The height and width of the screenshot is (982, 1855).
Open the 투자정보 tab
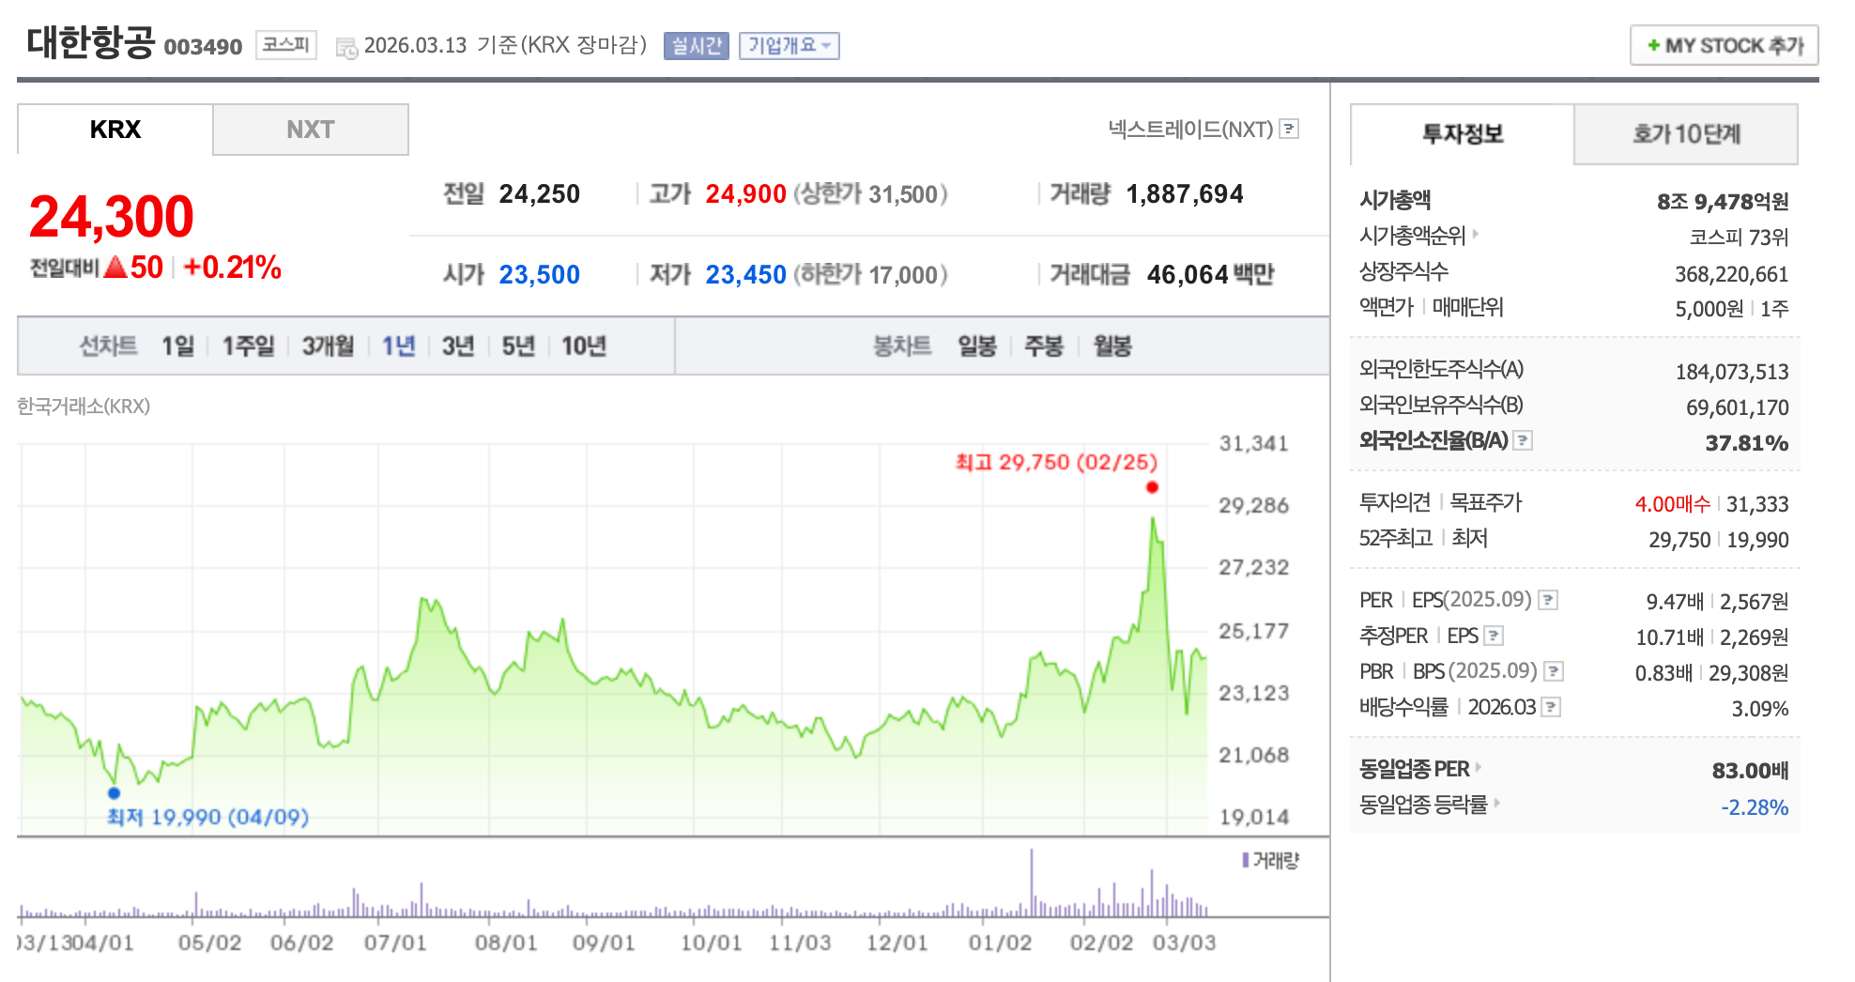[x=1463, y=134]
